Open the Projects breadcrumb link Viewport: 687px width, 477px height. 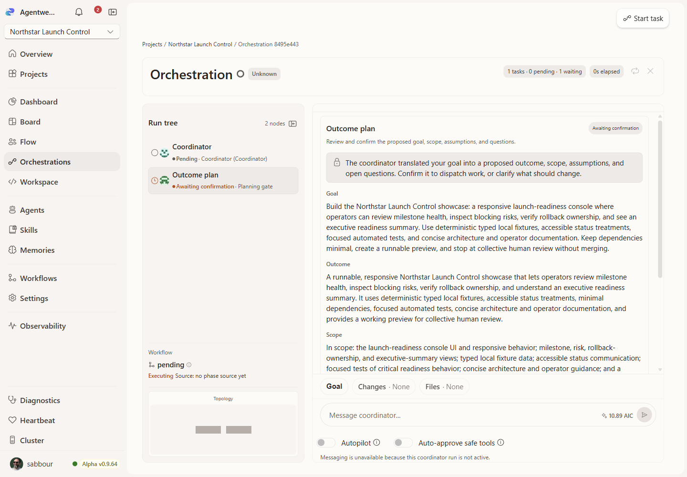pos(152,44)
